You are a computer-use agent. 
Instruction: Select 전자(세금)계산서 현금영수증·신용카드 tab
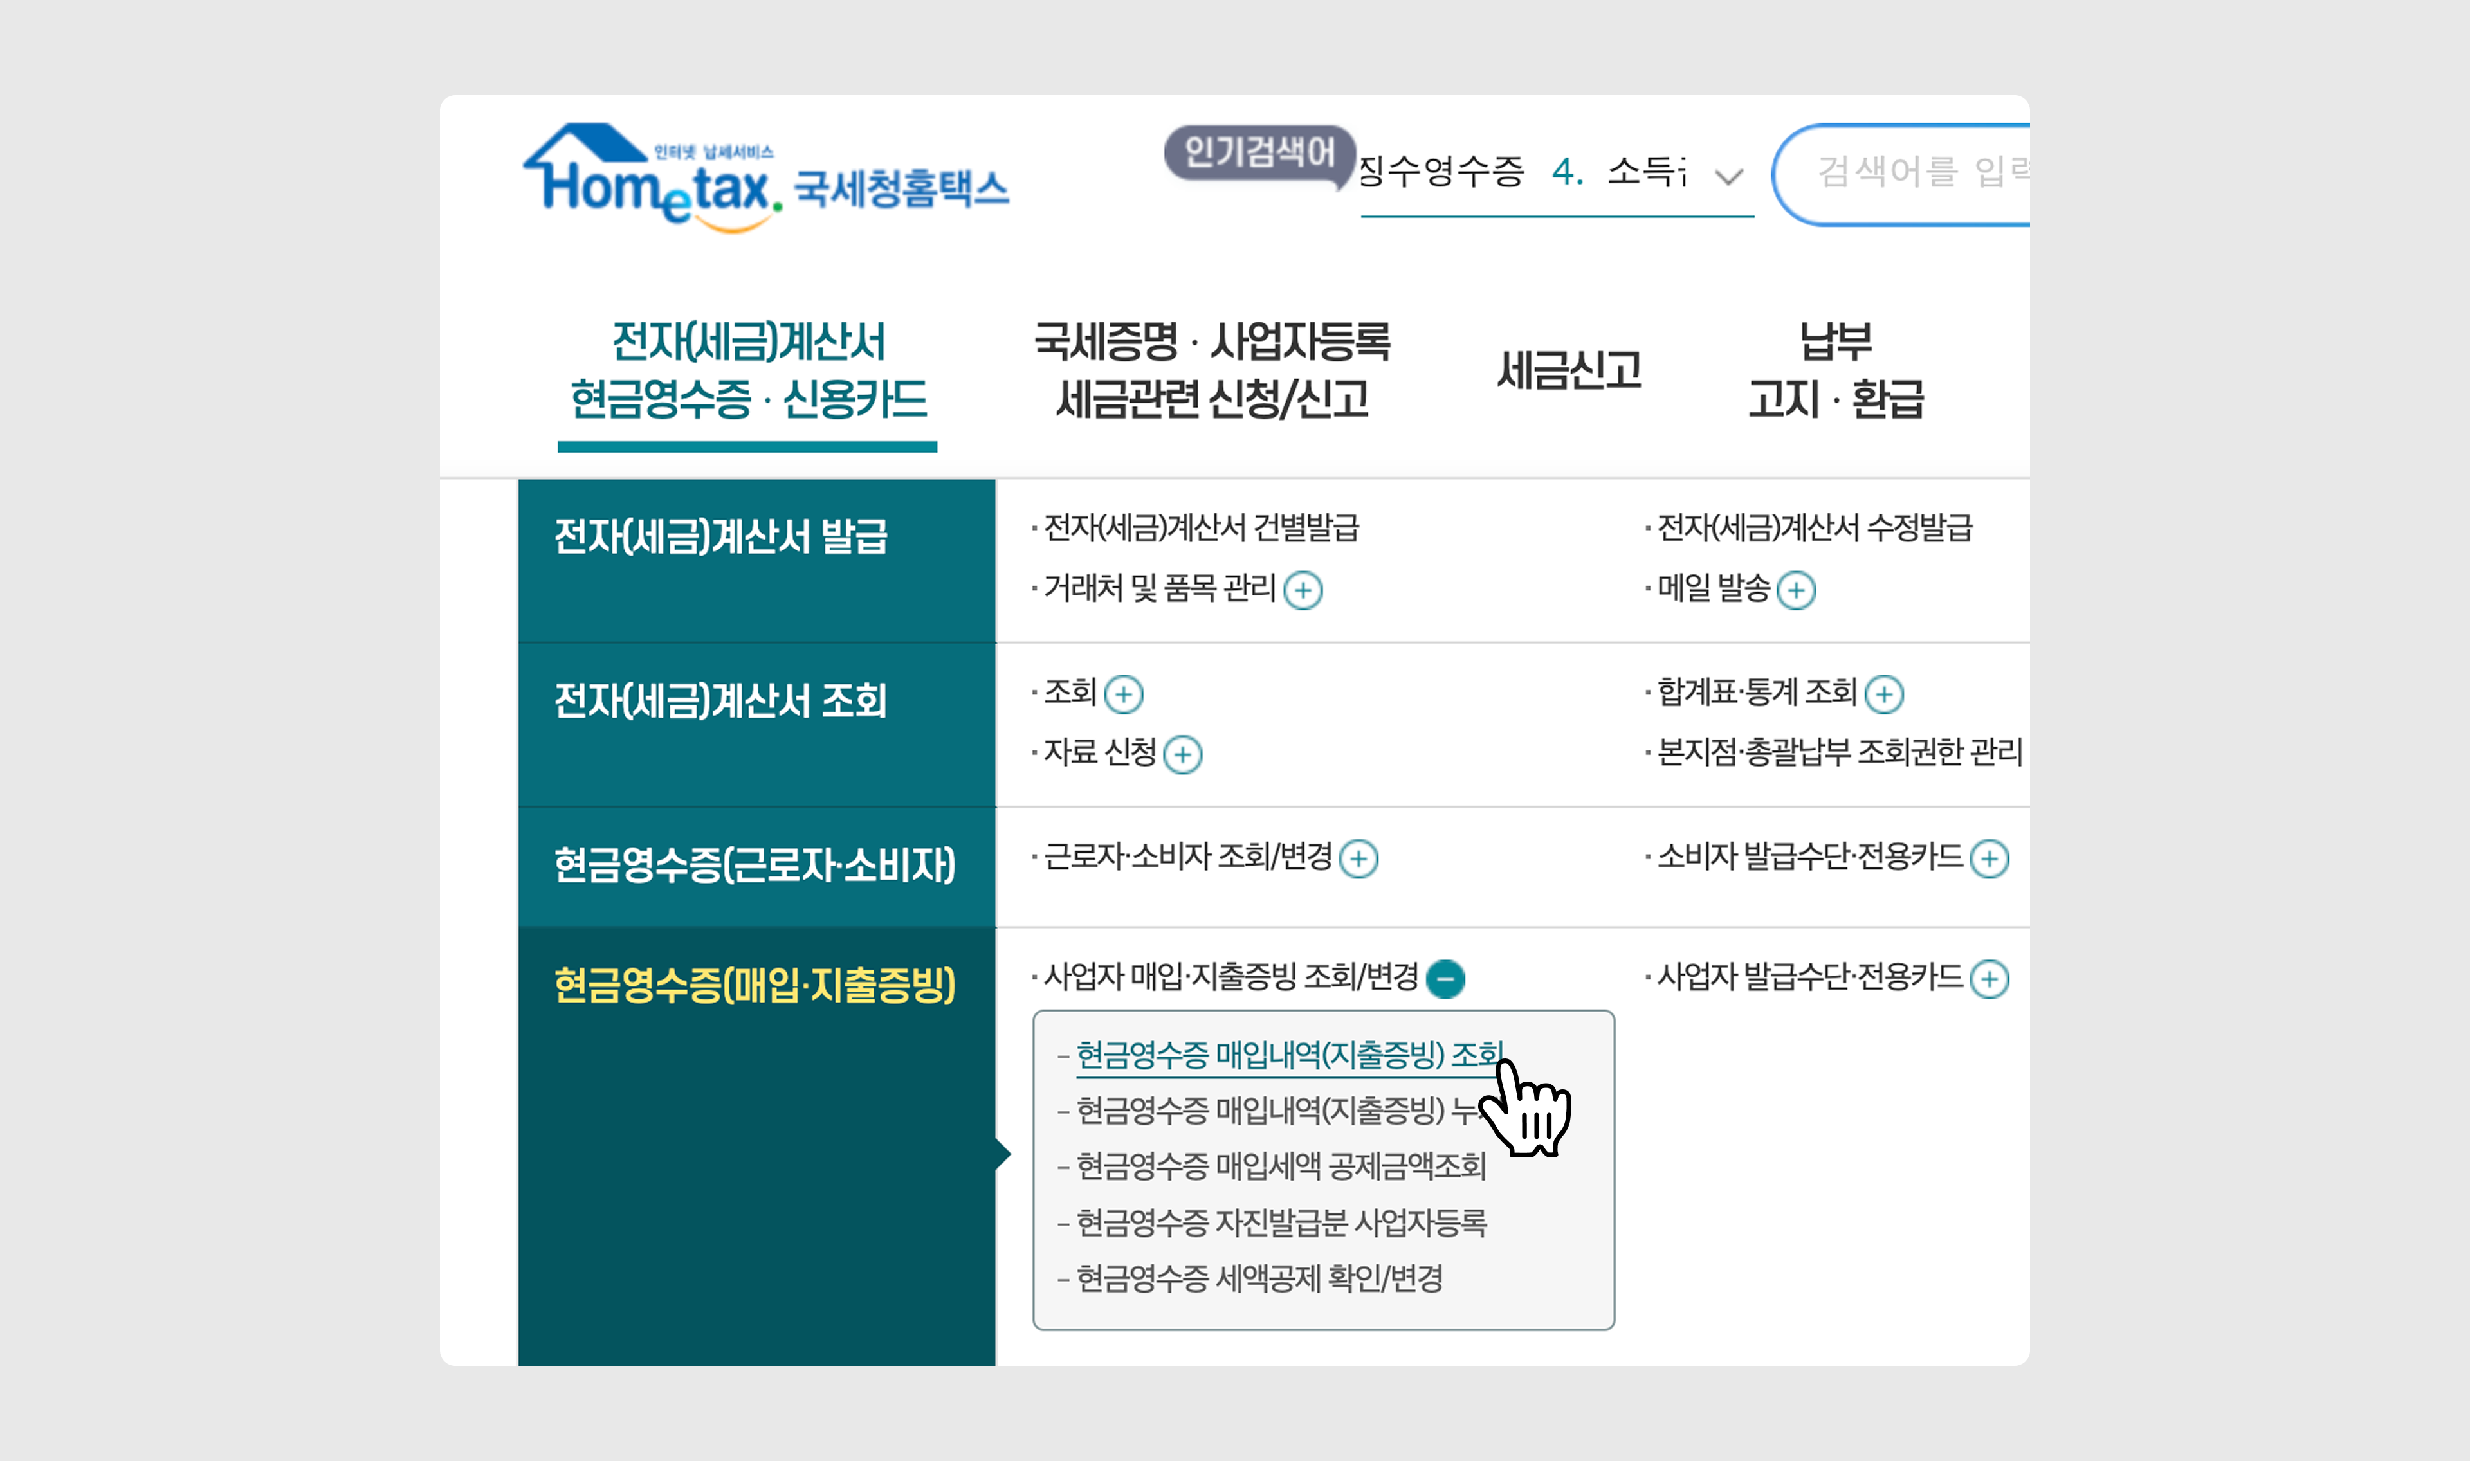[x=747, y=371]
